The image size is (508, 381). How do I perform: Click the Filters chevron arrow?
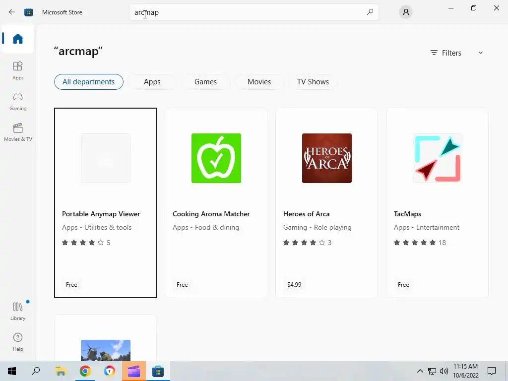(481, 53)
